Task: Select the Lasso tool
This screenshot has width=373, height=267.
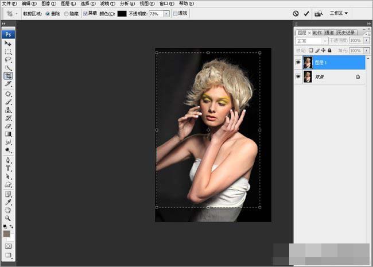Action: pos(8,60)
